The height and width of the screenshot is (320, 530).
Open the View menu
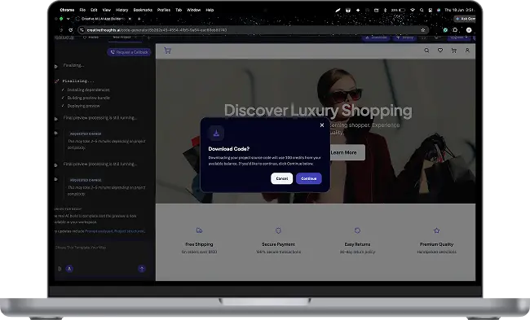pos(107,10)
